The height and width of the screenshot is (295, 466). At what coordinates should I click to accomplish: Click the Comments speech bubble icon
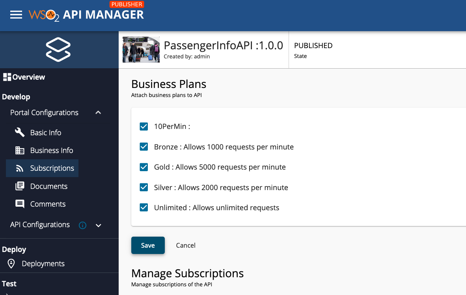point(20,204)
